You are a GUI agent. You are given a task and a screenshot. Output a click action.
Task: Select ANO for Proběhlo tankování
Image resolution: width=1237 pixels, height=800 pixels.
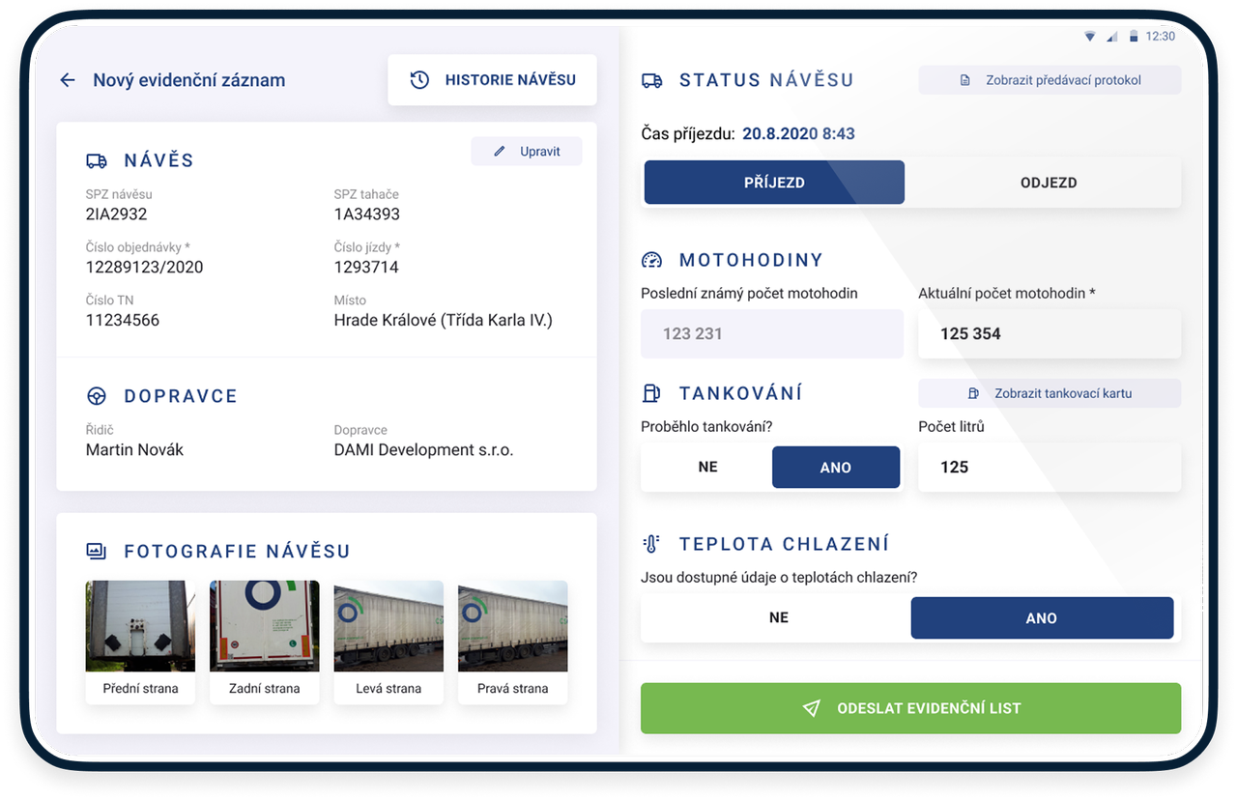(835, 468)
